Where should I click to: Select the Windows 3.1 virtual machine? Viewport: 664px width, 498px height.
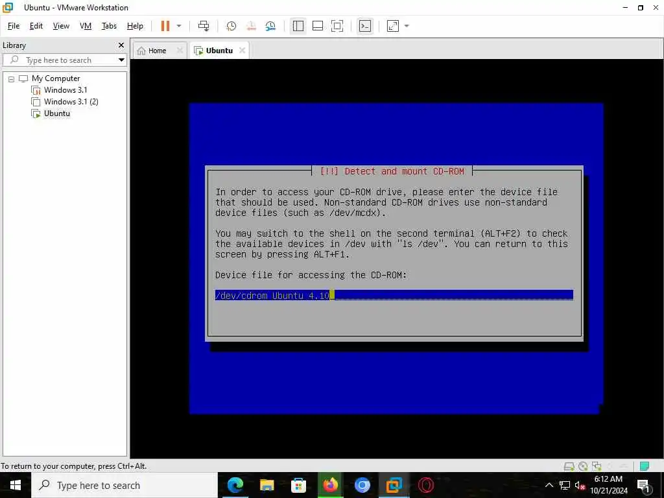click(x=65, y=89)
